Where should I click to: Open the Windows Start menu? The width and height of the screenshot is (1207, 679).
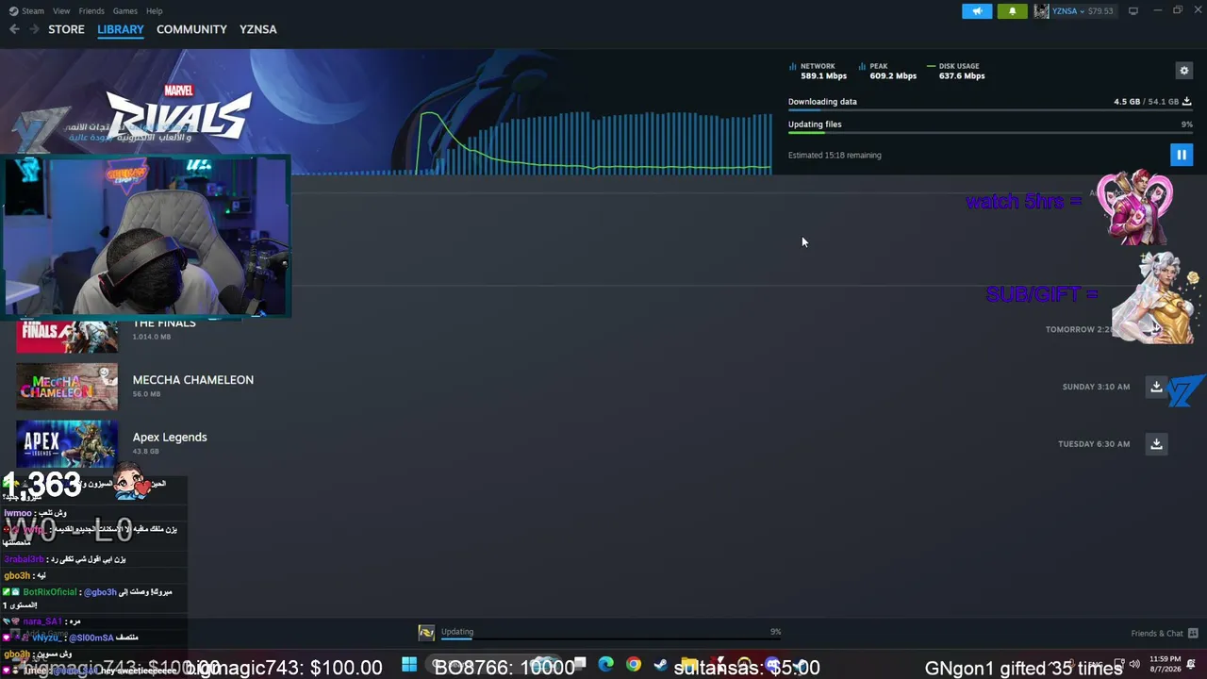point(409,665)
